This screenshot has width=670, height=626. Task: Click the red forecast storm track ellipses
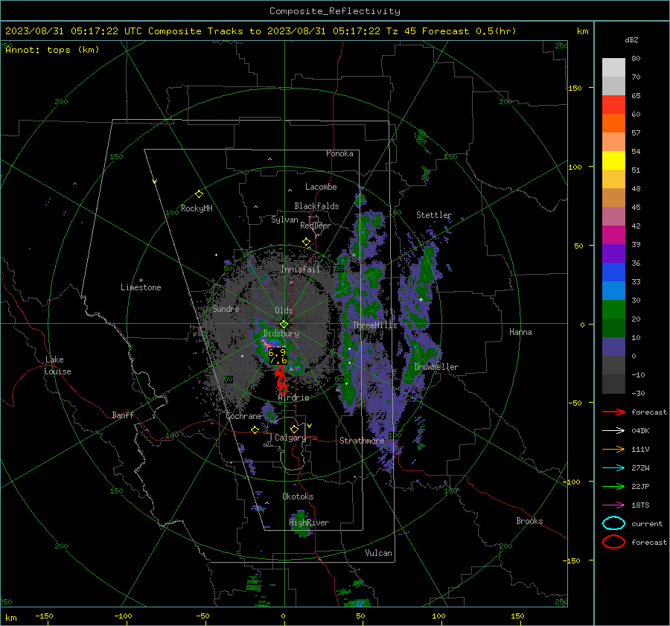point(281,380)
